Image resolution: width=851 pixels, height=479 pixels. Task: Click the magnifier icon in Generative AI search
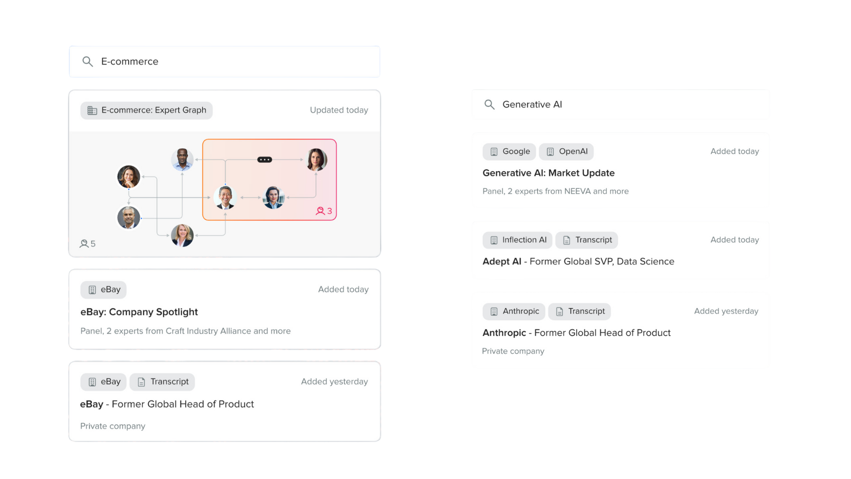click(489, 105)
